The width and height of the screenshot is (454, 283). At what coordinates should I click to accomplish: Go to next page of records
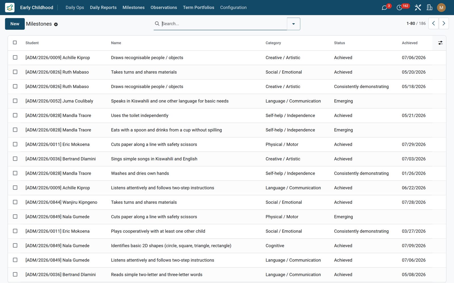tap(444, 23)
